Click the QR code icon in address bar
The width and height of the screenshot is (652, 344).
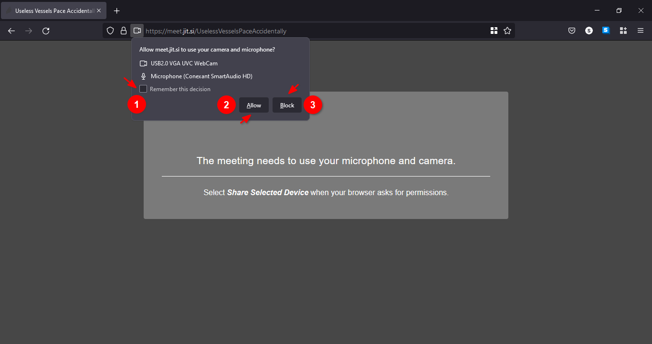494,31
